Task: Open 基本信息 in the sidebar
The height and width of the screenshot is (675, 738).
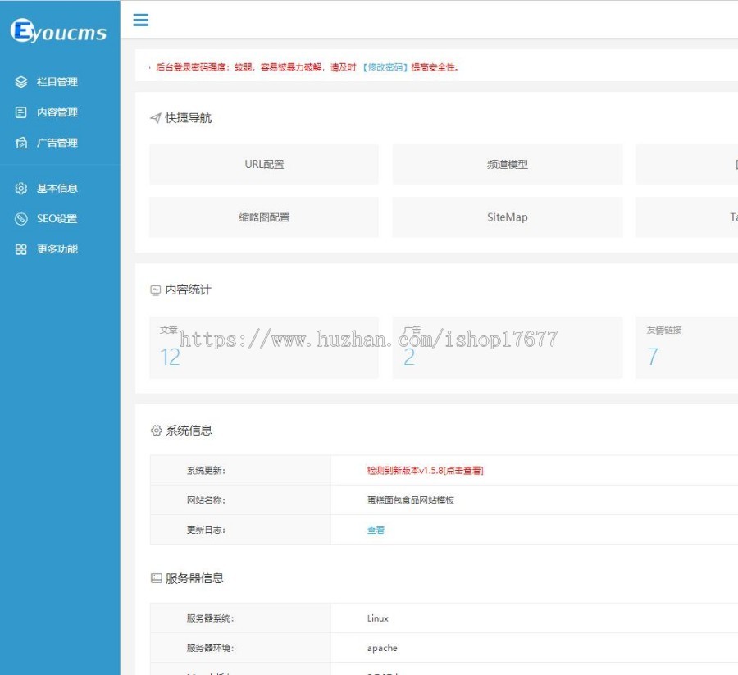Action: (x=57, y=189)
